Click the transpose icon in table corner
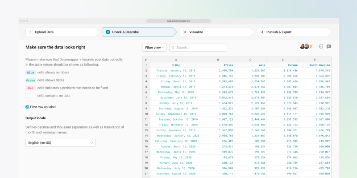Image resolution: width=357 pixels, height=178 pixels. pyautogui.click(x=146, y=60)
